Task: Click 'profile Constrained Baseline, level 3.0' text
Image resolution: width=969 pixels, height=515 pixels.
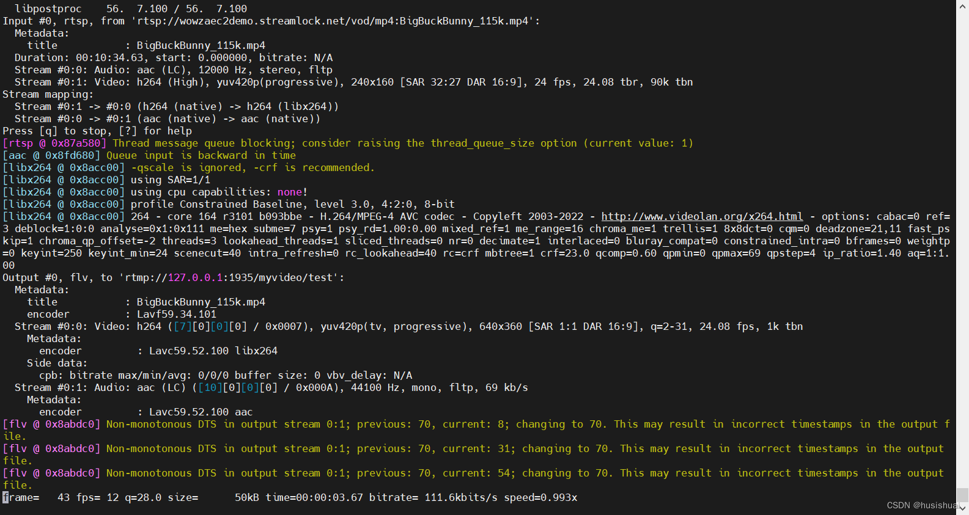Action: tap(250, 204)
